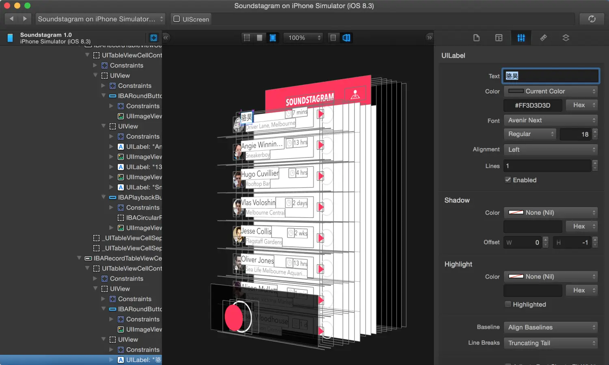
Task: Go back with the left arrow button
Action: point(11,19)
